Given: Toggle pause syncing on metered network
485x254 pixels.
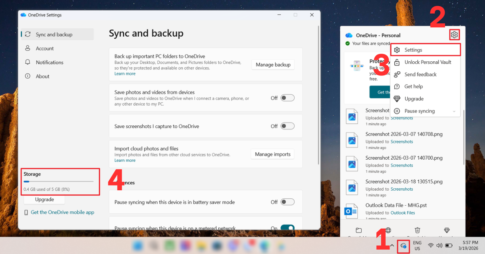Looking at the screenshot, I should click(x=288, y=228).
